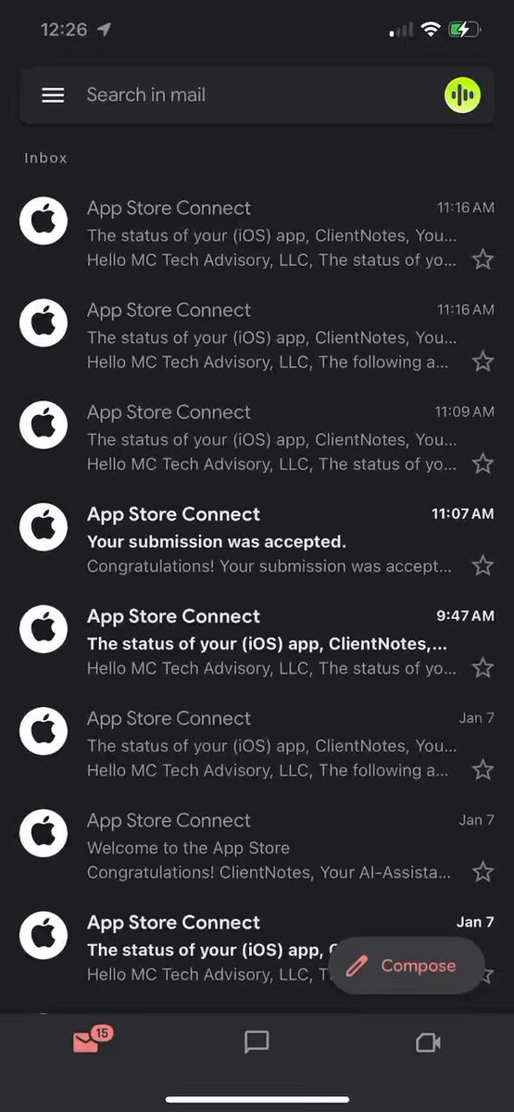
Task: Star the 11:07 AM submission accepted email
Action: (483, 565)
